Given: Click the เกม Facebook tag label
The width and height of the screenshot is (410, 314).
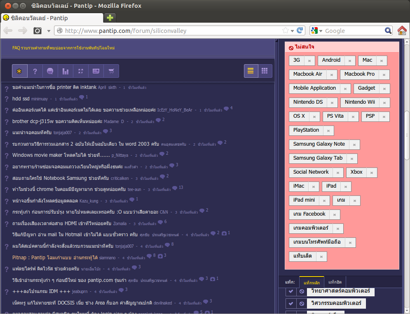Looking at the screenshot, I should click(x=309, y=214).
